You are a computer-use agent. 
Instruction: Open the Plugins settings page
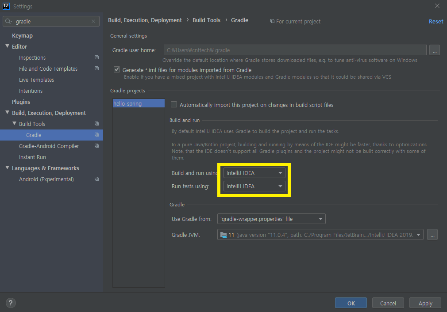tap(21, 102)
